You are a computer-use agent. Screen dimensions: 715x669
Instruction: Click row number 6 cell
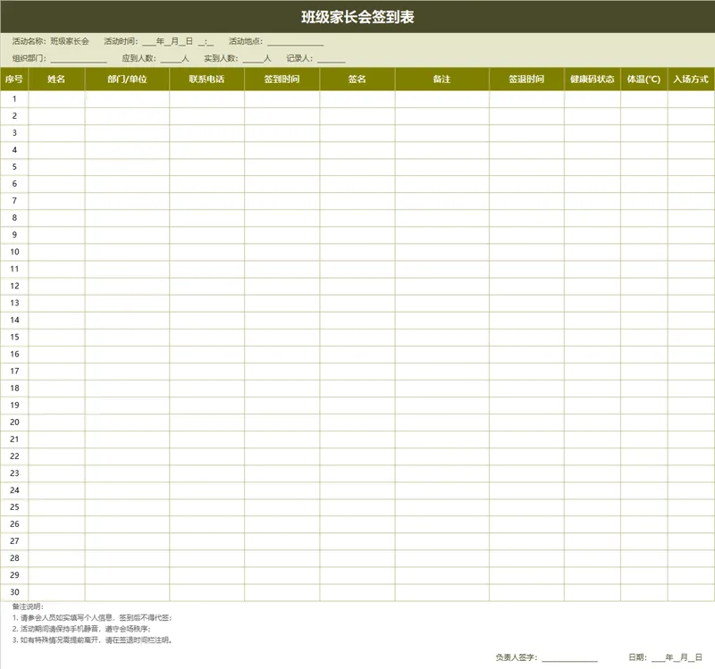tap(14, 184)
